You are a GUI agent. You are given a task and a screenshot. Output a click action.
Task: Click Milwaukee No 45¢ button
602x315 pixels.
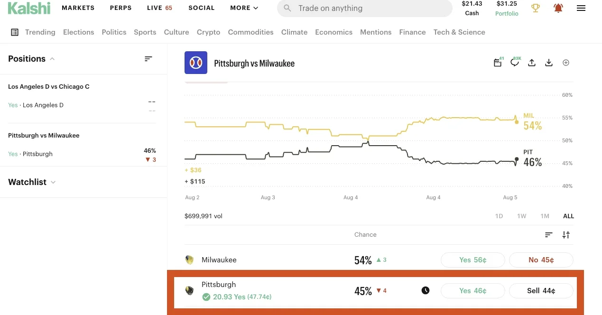click(x=541, y=260)
